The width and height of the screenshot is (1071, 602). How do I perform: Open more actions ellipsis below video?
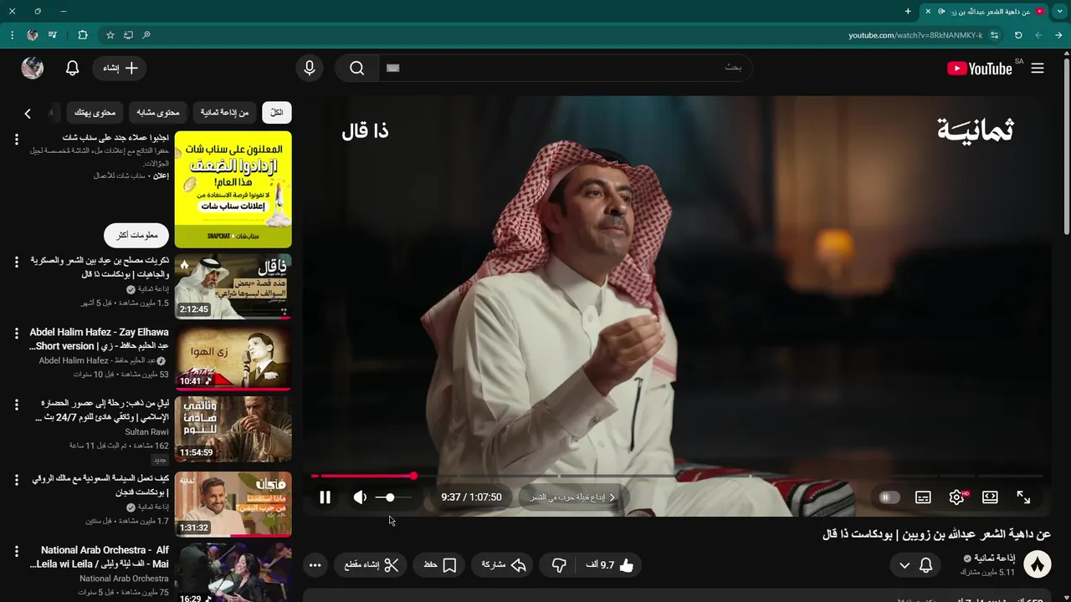[315, 565]
